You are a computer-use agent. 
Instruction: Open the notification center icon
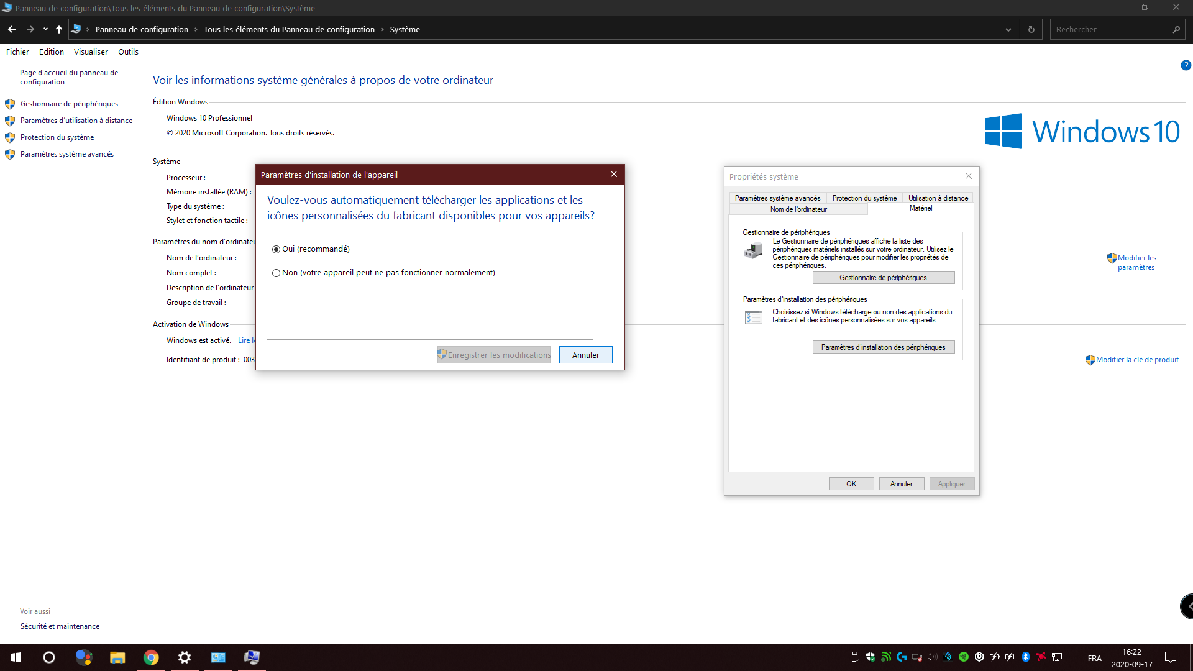1171,657
